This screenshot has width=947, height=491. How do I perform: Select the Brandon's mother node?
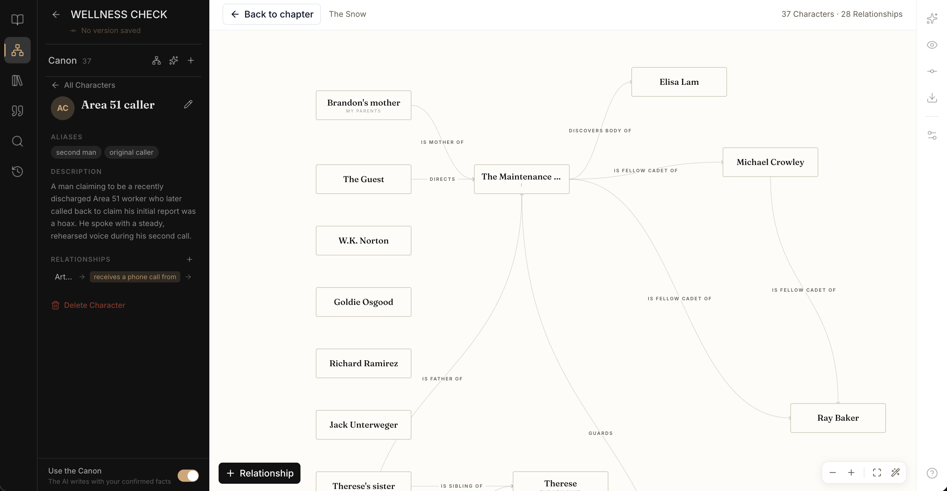(364, 105)
